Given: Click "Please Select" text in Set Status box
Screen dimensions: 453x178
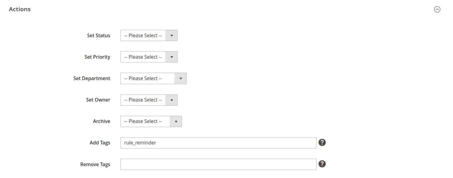Looking at the screenshot, I should (x=143, y=35).
